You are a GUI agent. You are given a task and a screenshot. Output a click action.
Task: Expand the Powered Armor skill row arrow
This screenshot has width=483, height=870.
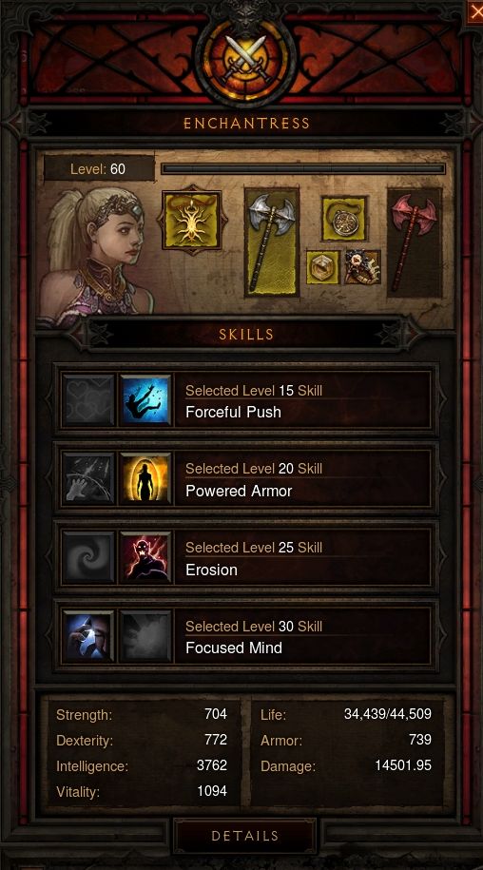coord(442,478)
